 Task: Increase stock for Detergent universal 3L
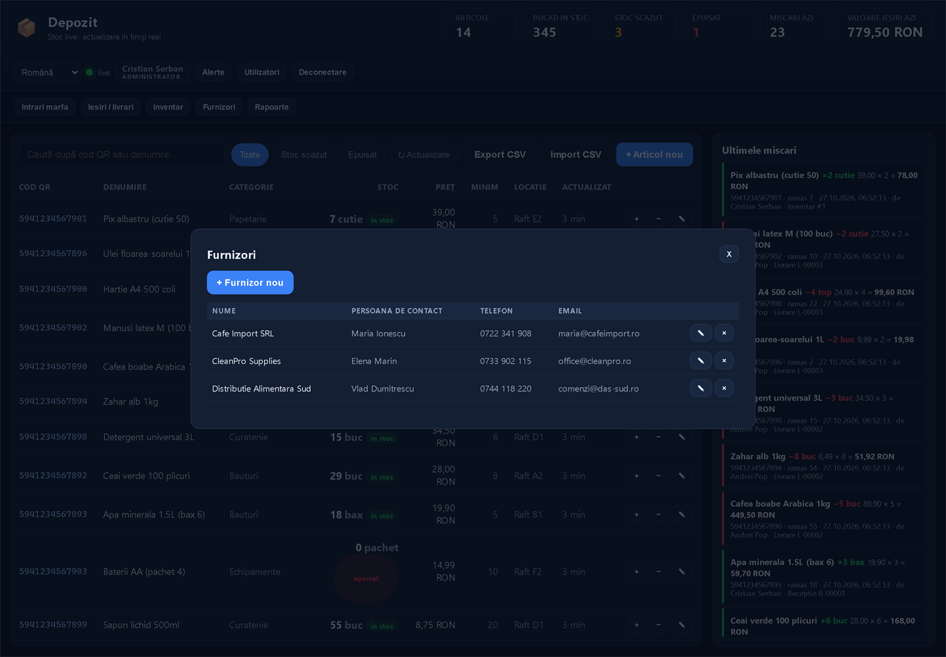[x=637, y=437]
